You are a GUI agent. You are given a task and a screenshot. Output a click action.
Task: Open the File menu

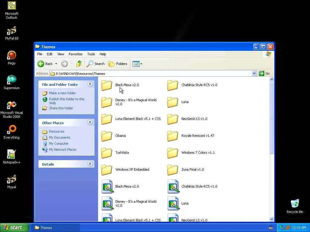click(40, 54)
